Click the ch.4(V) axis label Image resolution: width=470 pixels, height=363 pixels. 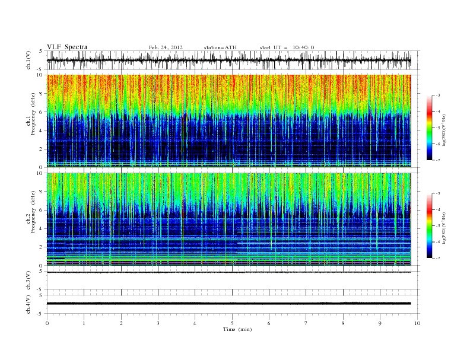pos(28,304)
